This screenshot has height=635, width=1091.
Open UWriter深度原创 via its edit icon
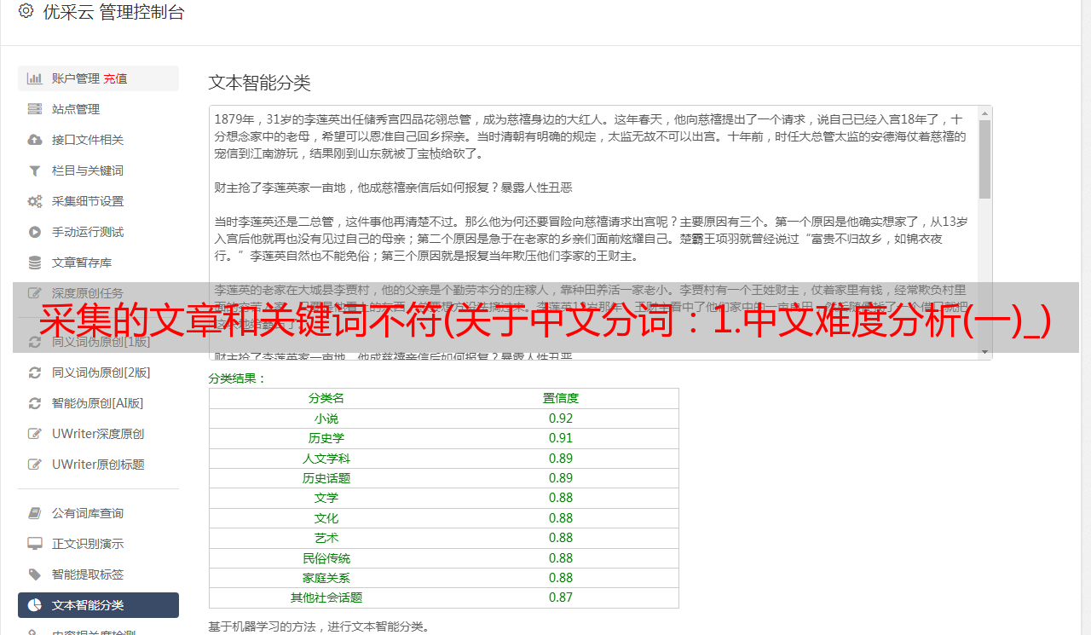tap(35, 434)
